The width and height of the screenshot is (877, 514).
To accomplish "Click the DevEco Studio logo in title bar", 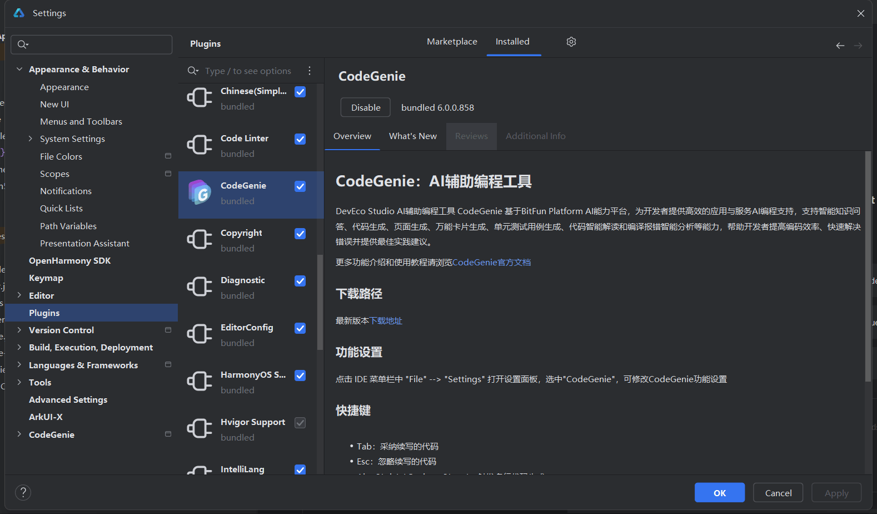I will 19,13.
